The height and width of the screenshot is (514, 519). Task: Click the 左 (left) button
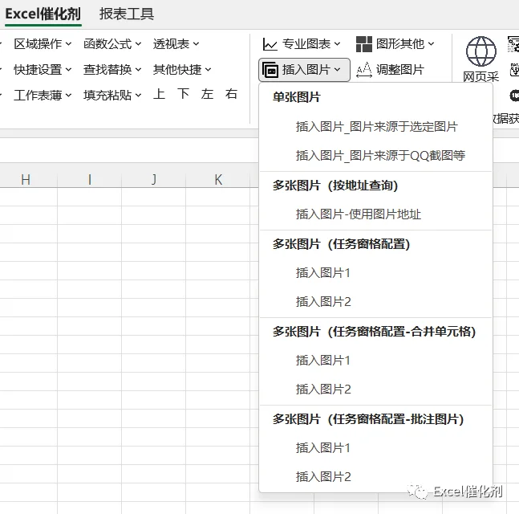point(207,94)
